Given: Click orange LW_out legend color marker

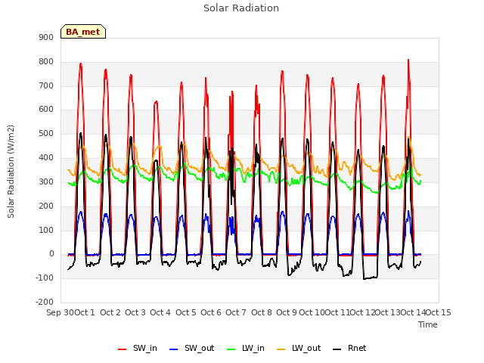Looking at the screenshot, I should point(281,349).
